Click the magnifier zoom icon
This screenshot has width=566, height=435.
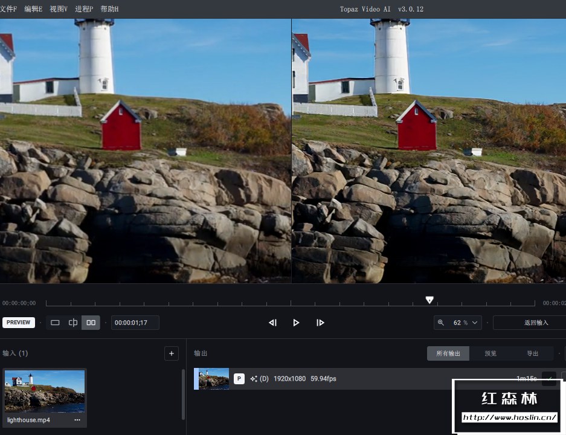point(441,323)
